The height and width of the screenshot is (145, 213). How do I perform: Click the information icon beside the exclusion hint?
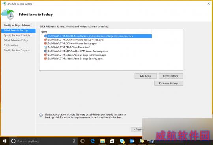[x=41, y=115]
